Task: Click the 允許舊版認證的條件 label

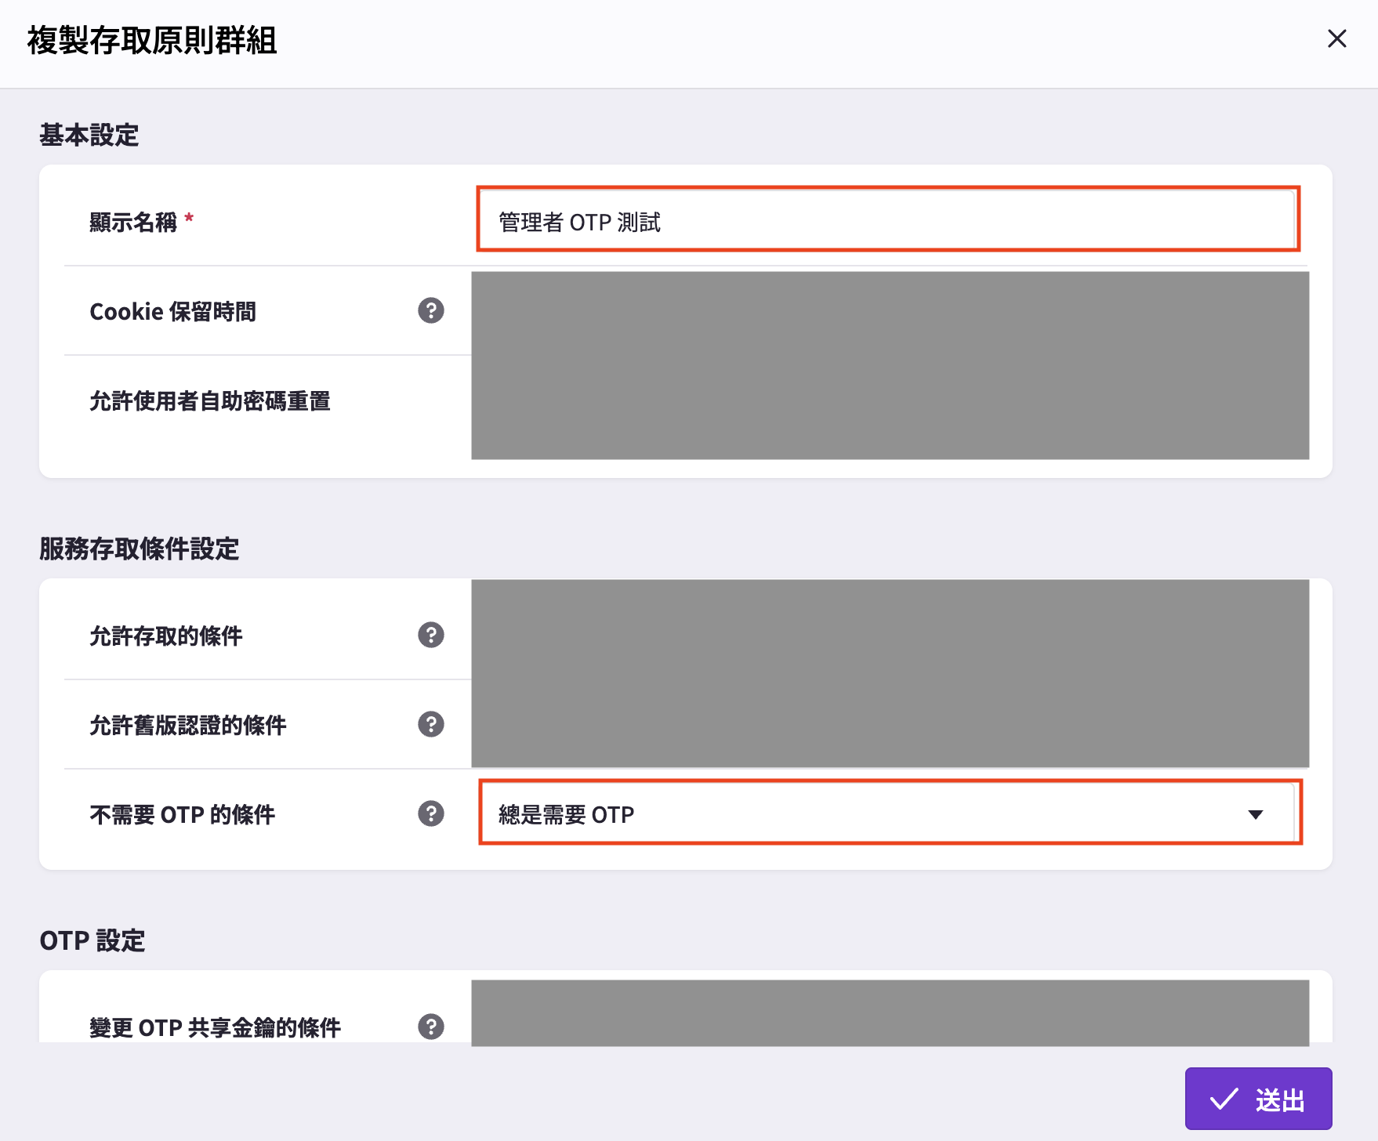Action: coord(188,726)
